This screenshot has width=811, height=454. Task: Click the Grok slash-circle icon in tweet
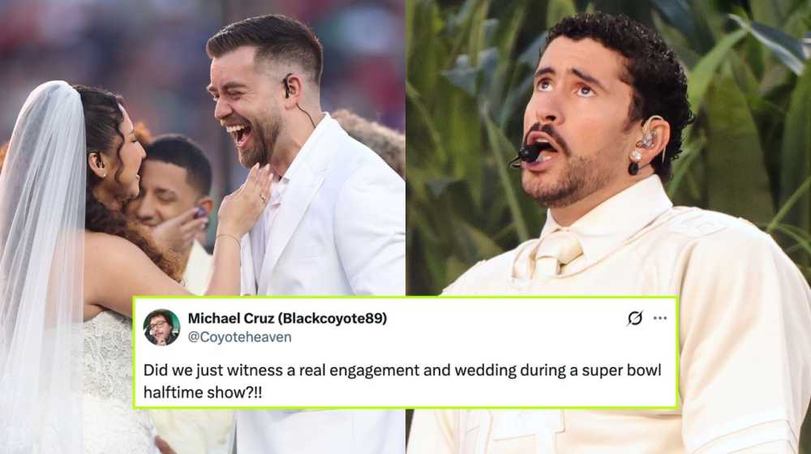[635, 318]
